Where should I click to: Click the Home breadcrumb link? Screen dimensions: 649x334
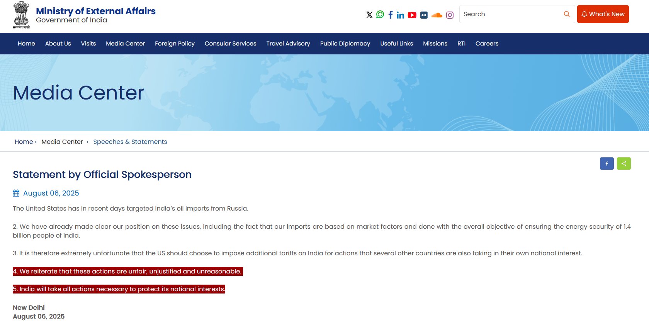pos(24,142)
